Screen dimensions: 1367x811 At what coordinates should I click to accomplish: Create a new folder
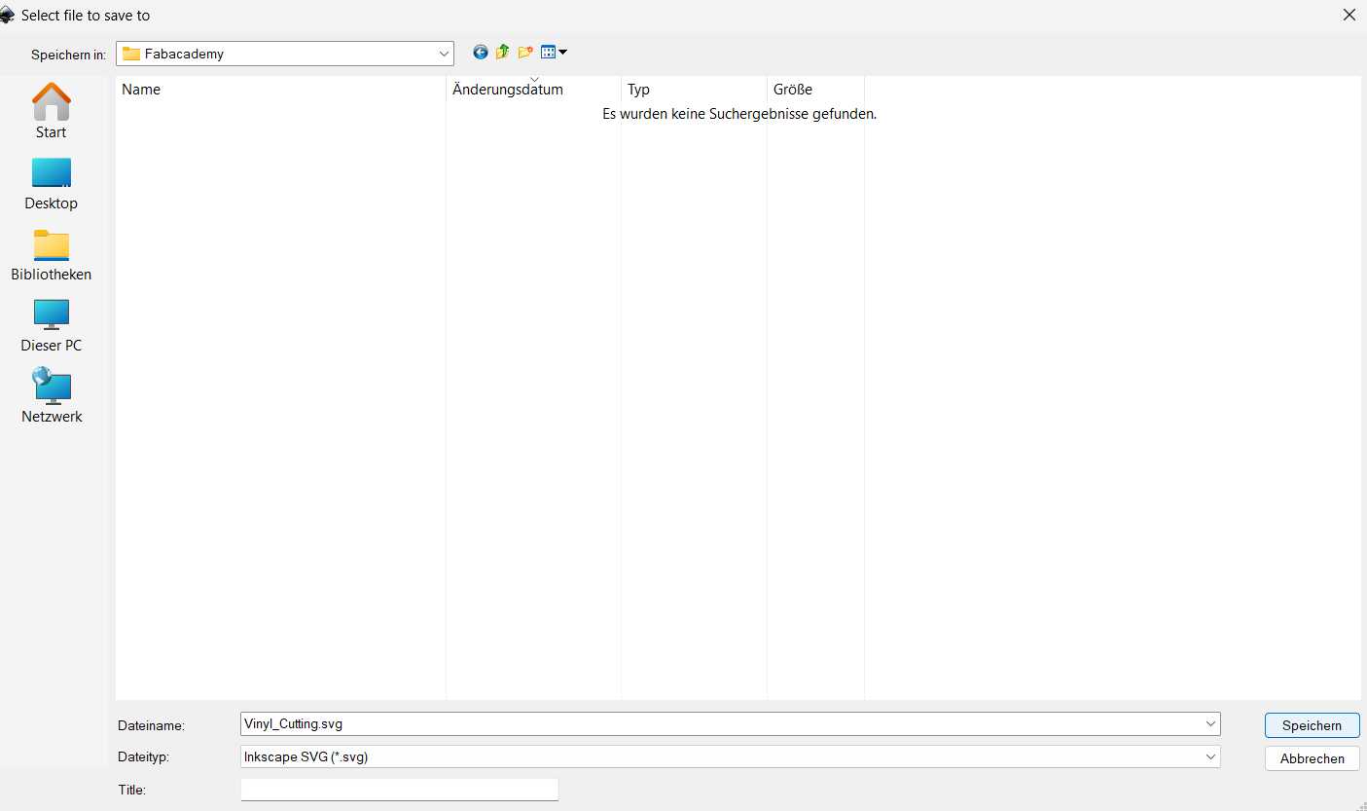pos(525,52)
